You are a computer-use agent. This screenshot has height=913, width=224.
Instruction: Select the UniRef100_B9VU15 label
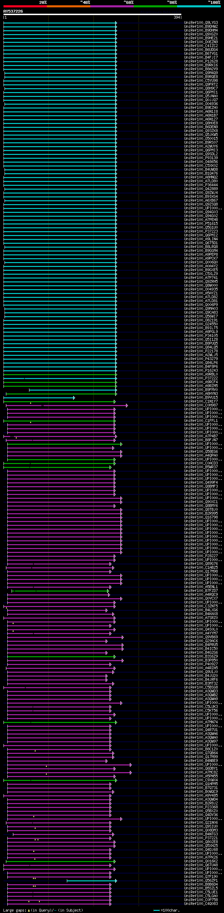point(201,398)
